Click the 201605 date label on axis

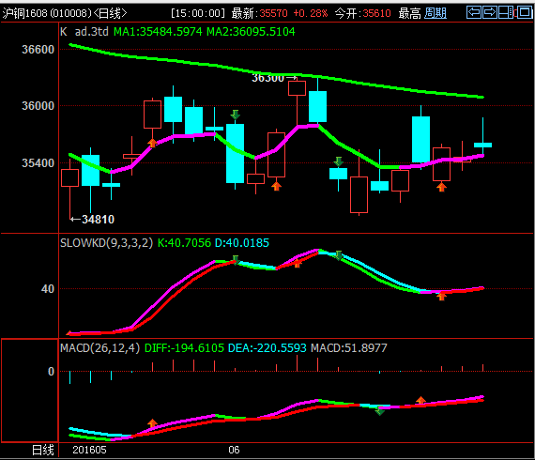(89, 450)
